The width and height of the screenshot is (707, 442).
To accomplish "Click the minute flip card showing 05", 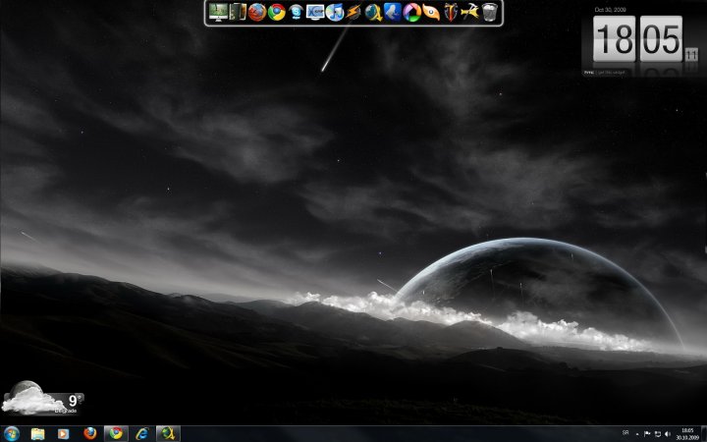I will (661, 38).
